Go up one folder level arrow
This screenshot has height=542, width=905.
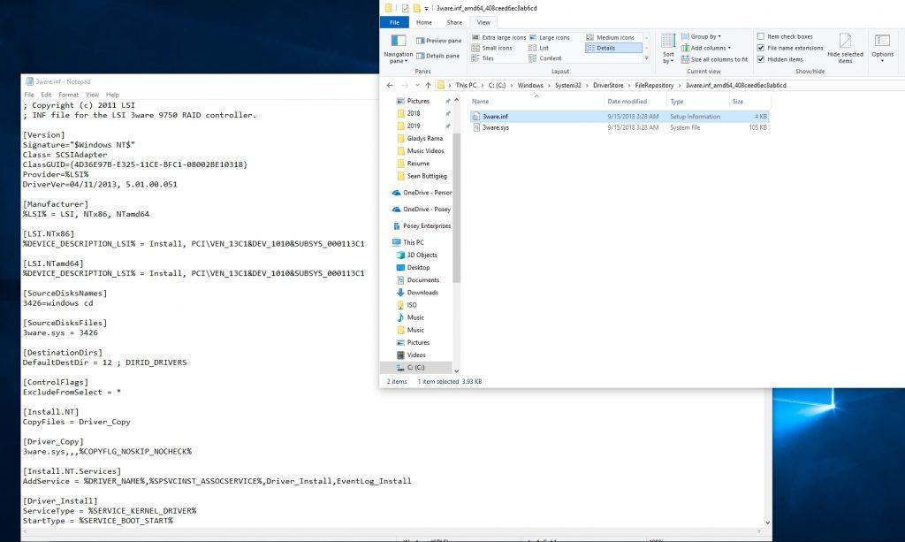click(428, 86)
